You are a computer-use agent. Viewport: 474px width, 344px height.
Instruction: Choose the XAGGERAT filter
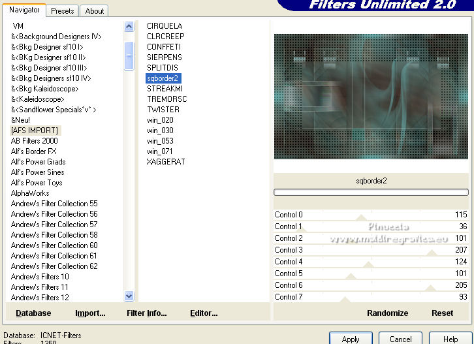[166, 162]
